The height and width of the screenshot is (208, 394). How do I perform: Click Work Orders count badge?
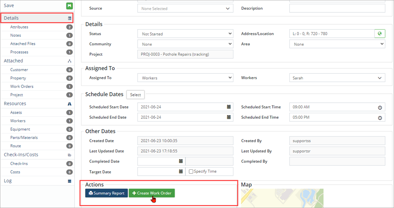[x=69, y=87]
